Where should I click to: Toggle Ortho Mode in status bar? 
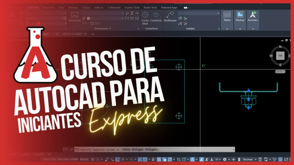pos(117,159)
